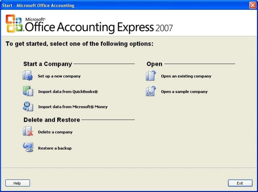Click the Open an existing company icon

[151, 75]
